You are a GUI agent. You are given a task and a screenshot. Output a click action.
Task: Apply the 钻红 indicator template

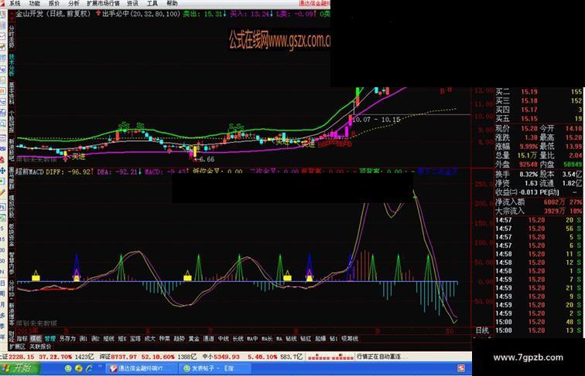(306, 339)
